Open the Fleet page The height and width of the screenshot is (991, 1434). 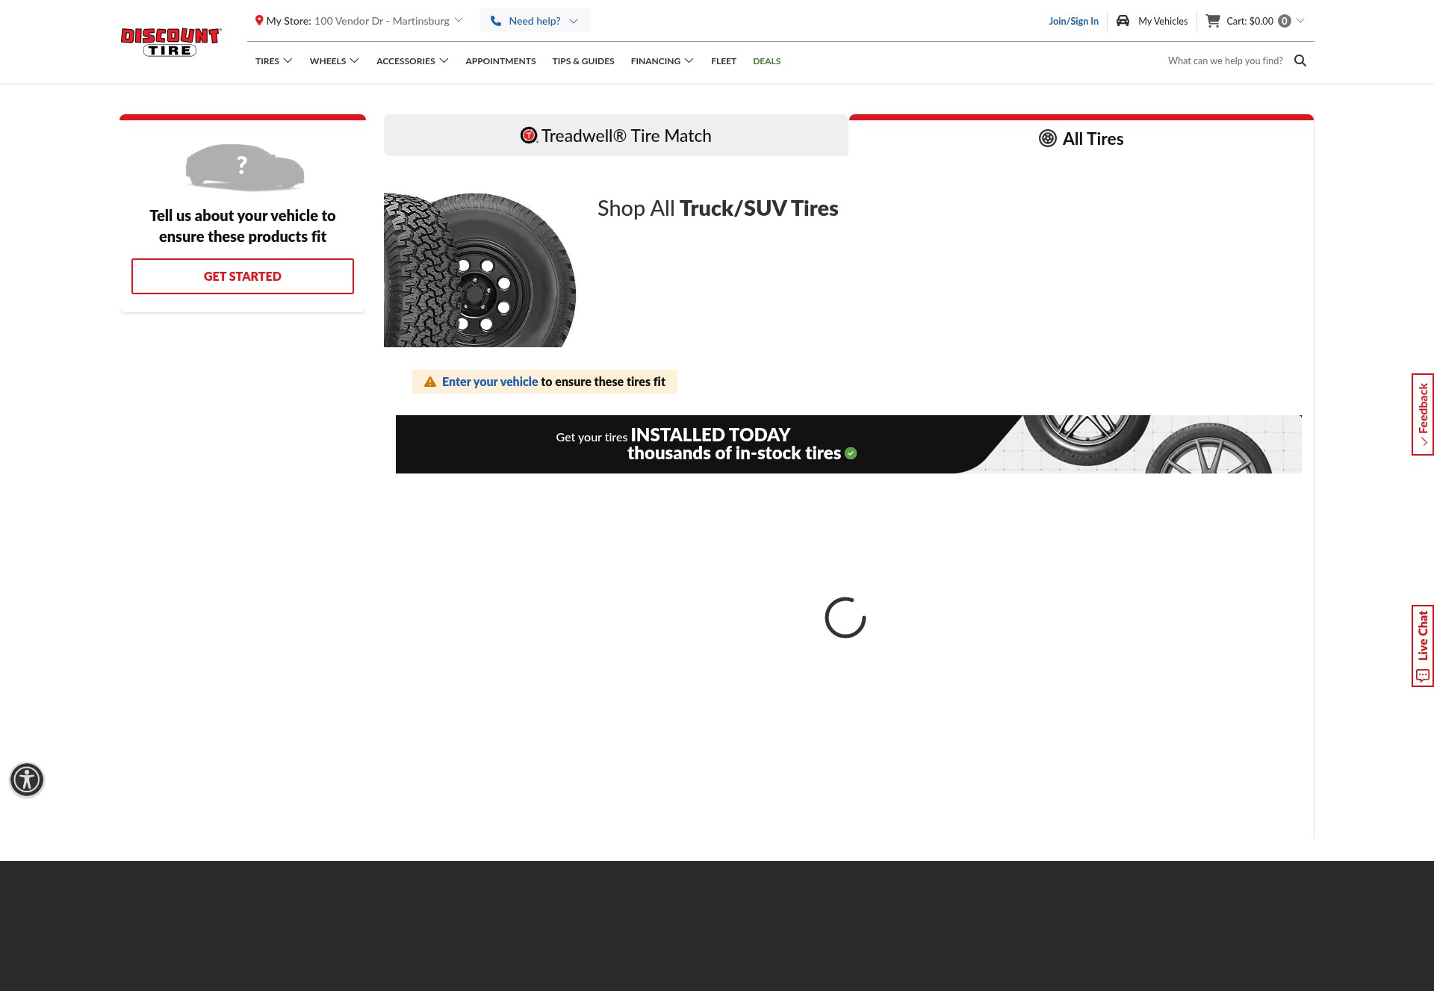pos(724,61)
